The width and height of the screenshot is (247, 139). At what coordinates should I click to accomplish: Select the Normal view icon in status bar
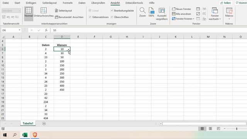[202, 129]
